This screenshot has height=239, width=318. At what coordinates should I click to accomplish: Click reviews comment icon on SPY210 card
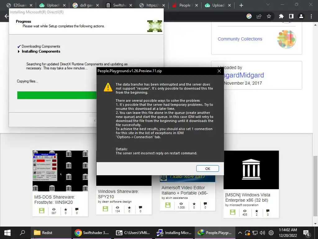[x=140, y=208]
